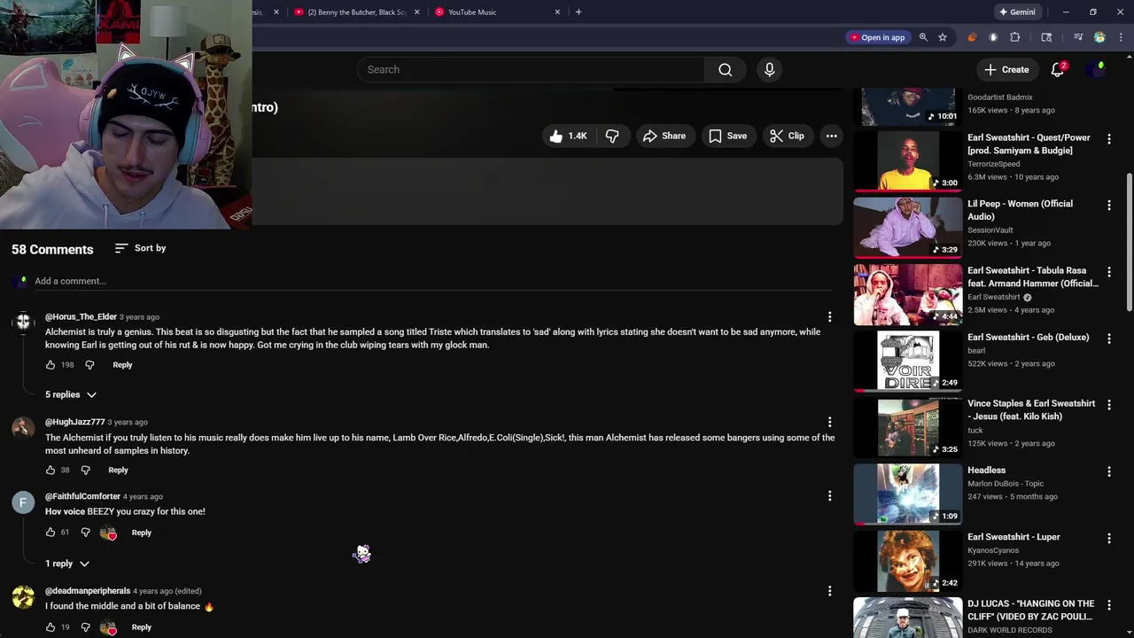Open the tab search icon in toolbar
This screenshot has width=1134, height=638.
coord(1046,37)
